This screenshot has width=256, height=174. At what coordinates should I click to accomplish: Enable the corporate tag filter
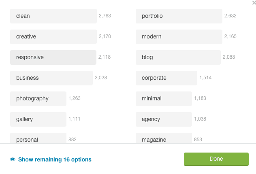pyautogui.click(x=166, y=78)
